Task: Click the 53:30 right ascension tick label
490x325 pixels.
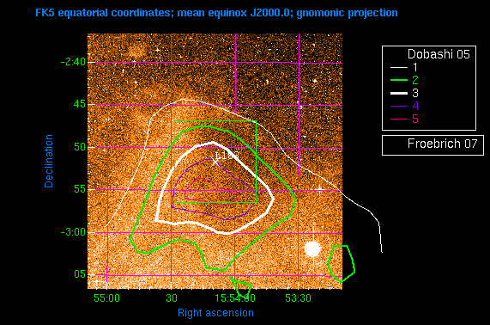Action: 298,298
